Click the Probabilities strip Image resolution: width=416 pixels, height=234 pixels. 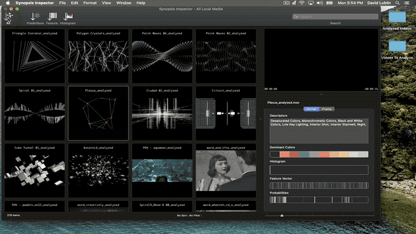(x=319, y=200)
